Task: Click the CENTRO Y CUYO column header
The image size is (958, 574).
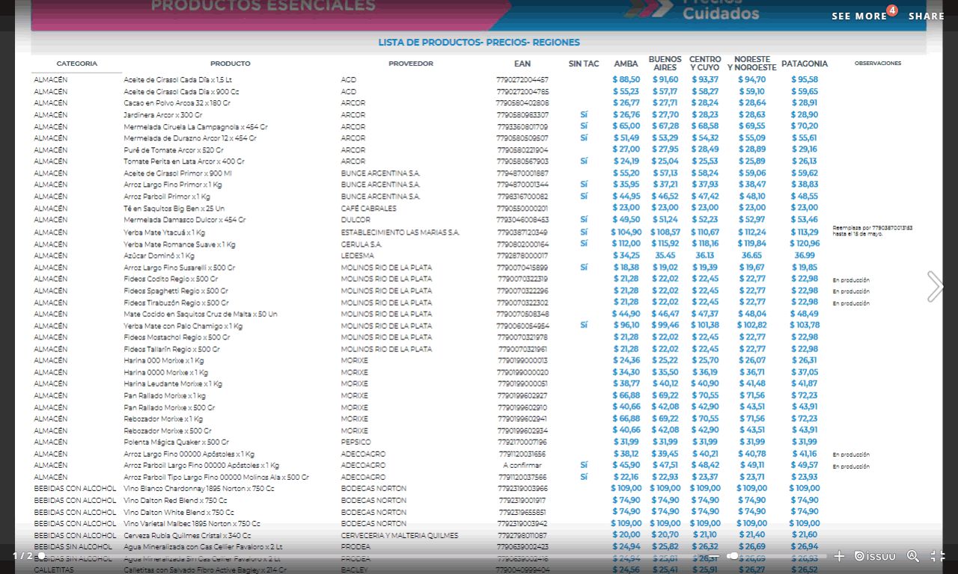Action: click(x=705, y=64)
